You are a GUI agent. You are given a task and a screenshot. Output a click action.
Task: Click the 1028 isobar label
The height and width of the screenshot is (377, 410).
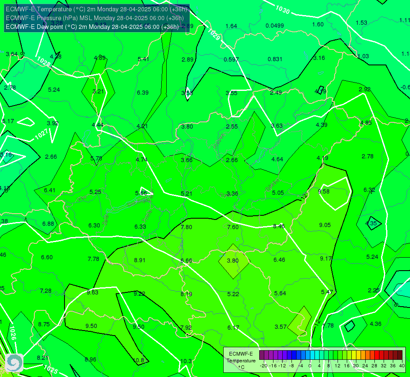(x=44, y=62)
